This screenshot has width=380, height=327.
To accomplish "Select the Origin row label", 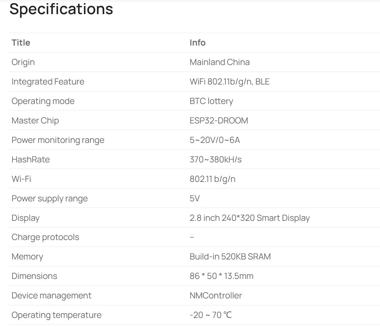I will (x=23, y=62).
